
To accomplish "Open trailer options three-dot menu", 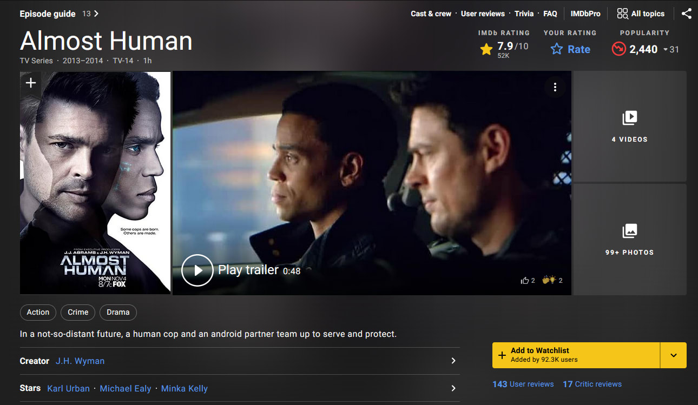I will (555, 87).
